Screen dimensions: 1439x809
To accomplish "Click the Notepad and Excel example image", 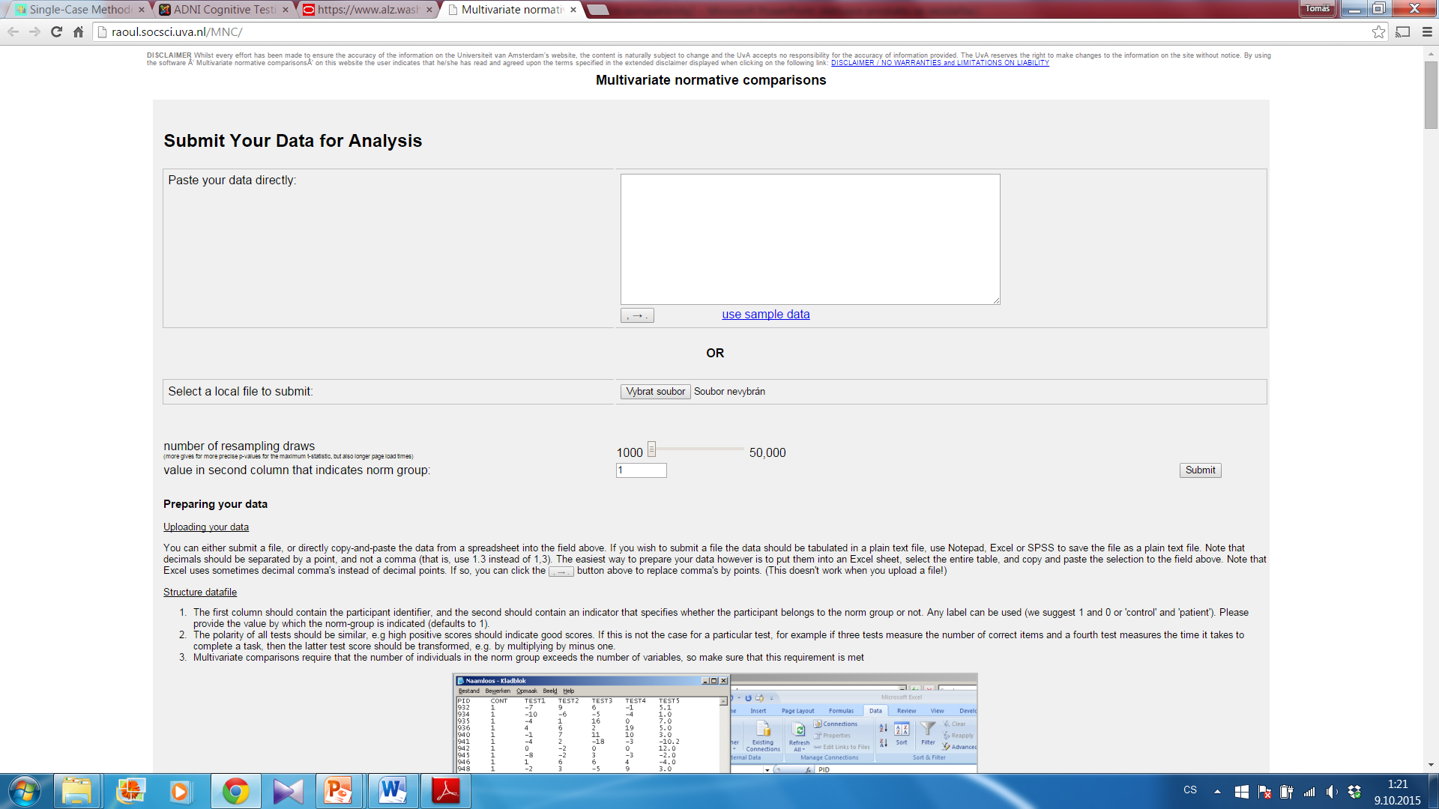I will pyautogui.click(x=715, y=724).
